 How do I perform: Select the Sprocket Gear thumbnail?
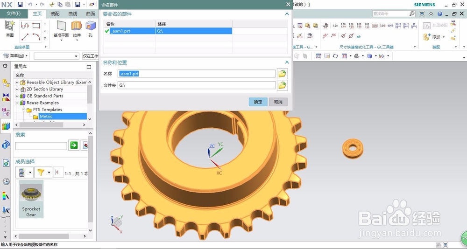click(x=31, y=199)
